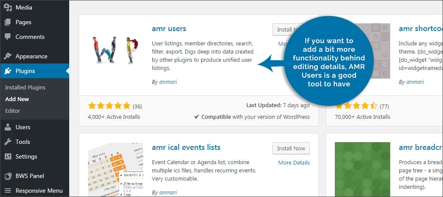Image resolution: width=443 pixels, height=197 pixels.
Task: Click the 4,000+ Active Installs text
Action: 114,117
